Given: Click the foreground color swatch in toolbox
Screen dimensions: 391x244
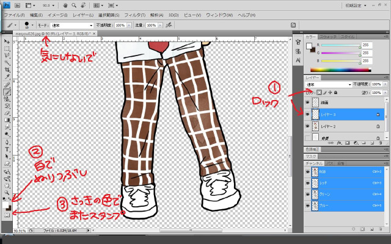Looking at the screenshot, I should click(x=5, y=206).
